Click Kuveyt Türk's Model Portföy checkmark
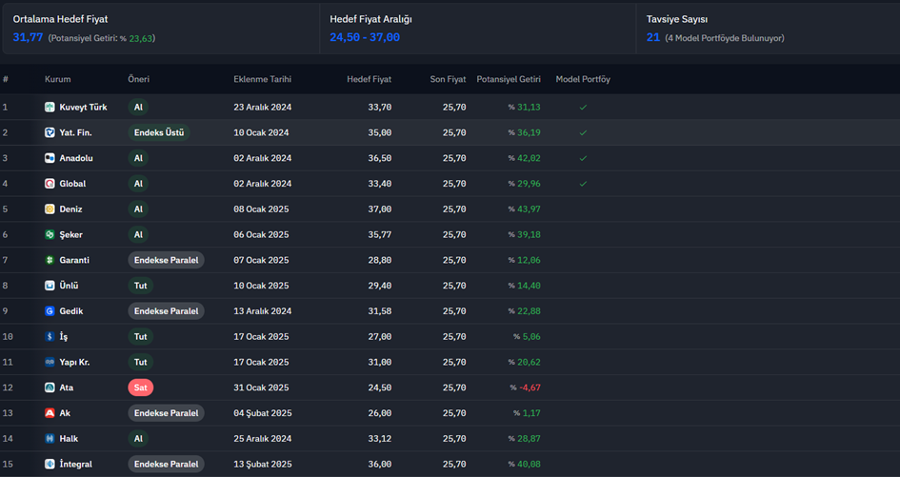This screenshot has height=477, width=900. click(583, 108)
